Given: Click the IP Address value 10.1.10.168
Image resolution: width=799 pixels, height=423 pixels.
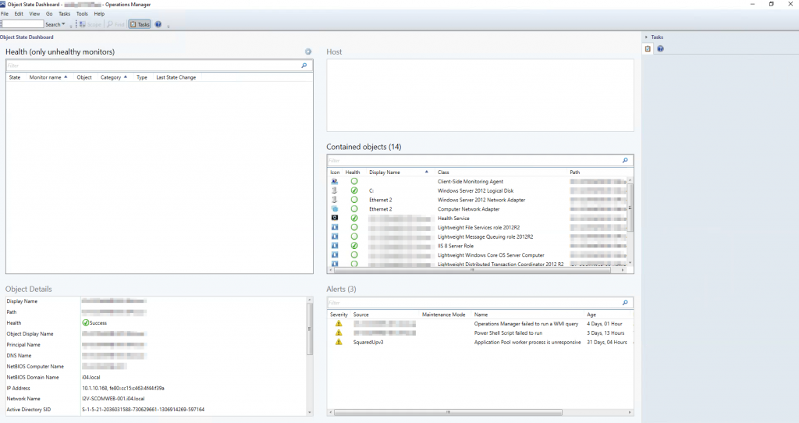Looking at the screenshot, I should [x=123, y=389].
